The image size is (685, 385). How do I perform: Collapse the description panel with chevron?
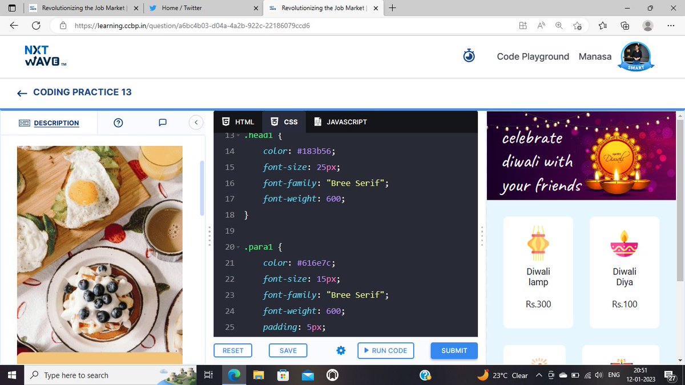[196, 122]
